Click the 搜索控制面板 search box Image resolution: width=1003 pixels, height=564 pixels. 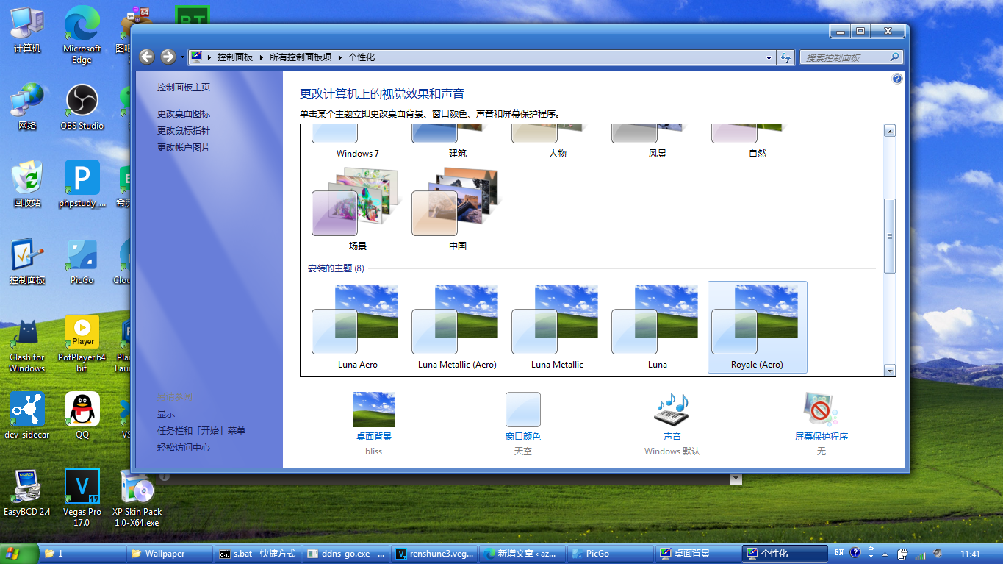point(851,57)
